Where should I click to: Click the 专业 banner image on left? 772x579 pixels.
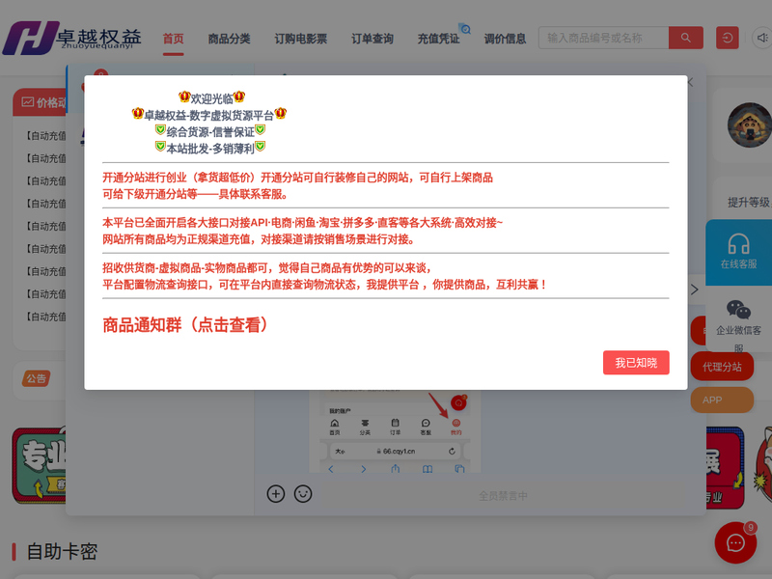pos(40,466)
